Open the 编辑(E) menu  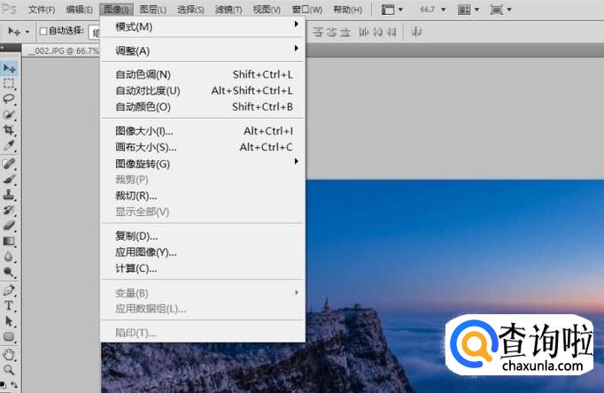(x=79, y=10)
